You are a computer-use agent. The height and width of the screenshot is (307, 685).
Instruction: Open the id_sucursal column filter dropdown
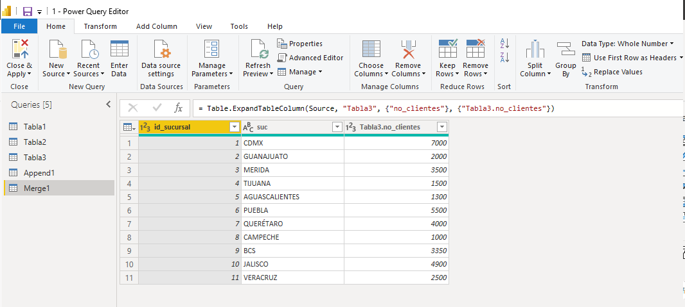coord(234,127)
